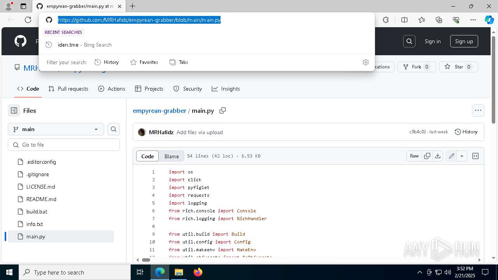Click the Go to file input
498x280 pixels.
click(x=64, y=145)
